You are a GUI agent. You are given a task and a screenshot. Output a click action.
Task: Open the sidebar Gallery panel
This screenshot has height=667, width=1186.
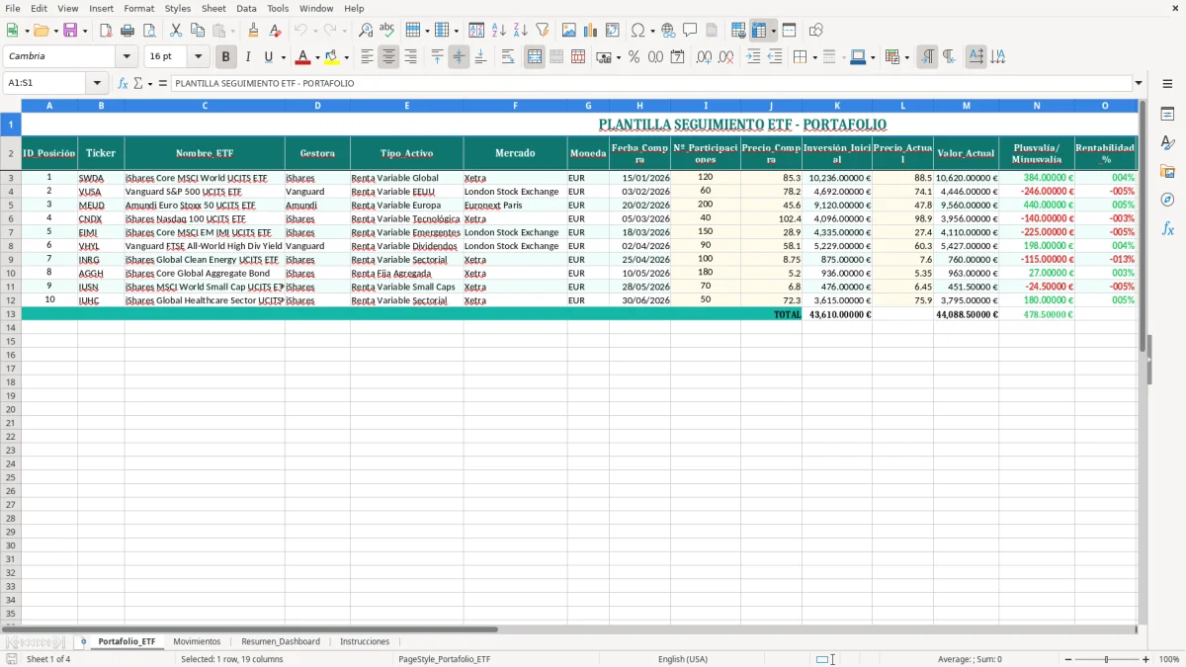click(x=1167, y=171)
